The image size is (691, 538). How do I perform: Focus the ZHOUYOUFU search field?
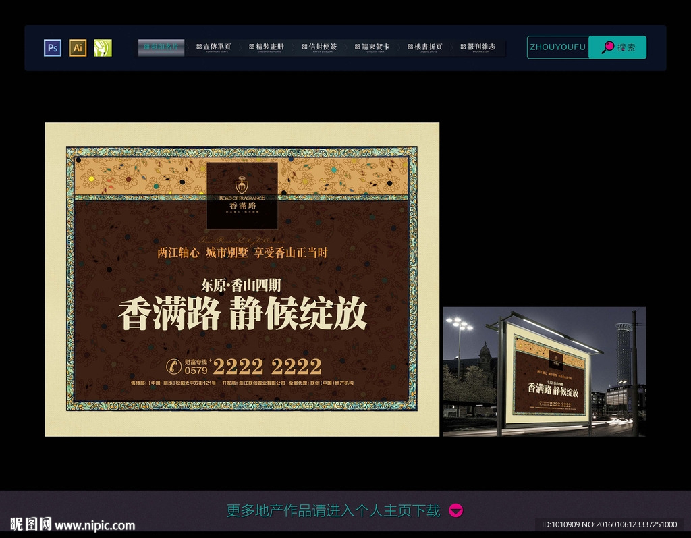pyautogui.click(x=558, y=47)
